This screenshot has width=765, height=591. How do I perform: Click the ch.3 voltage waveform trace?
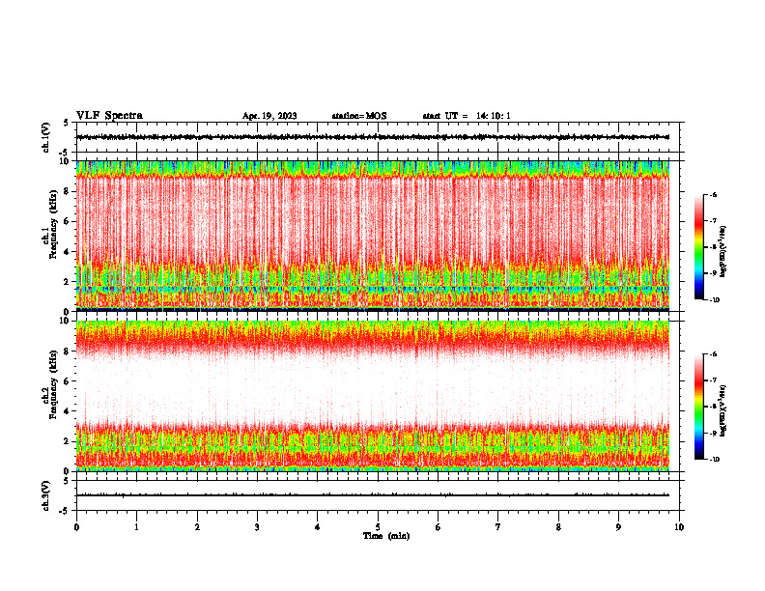point(372,495)
